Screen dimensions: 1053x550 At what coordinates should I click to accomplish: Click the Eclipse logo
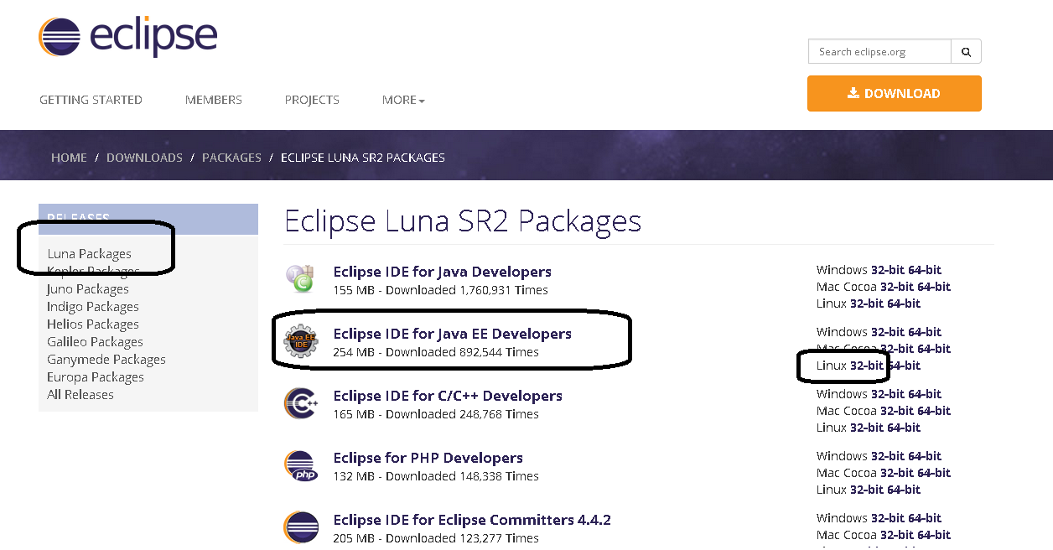(127, 37)
